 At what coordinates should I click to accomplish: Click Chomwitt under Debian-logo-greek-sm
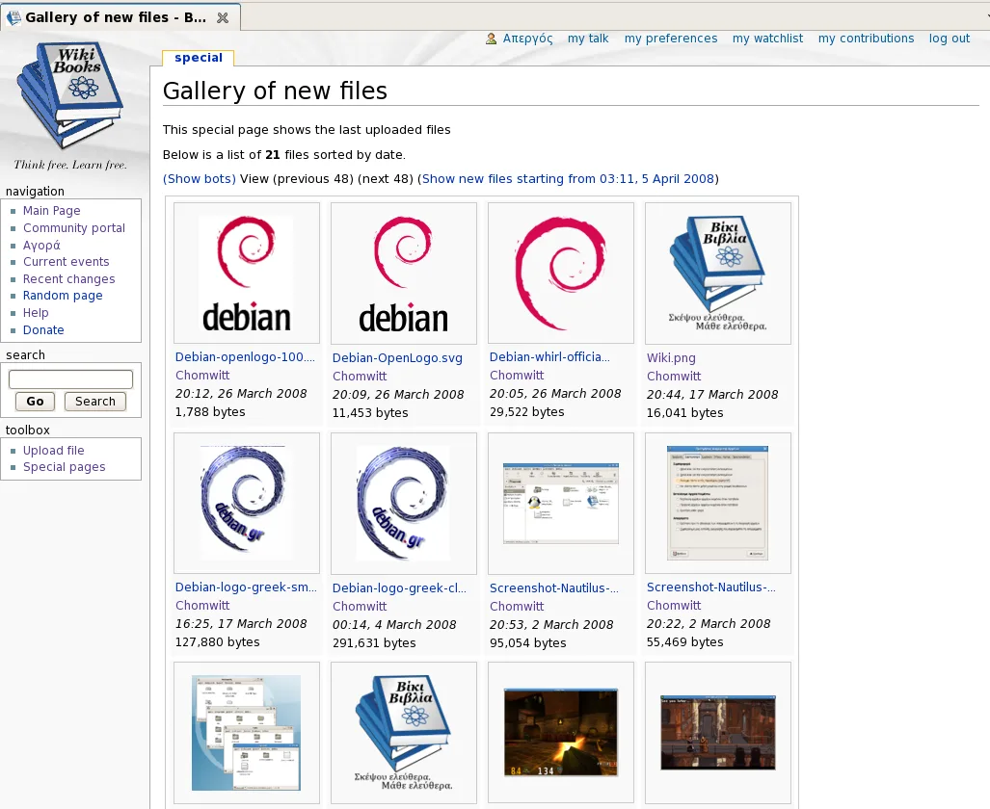(x=202, y=605)
